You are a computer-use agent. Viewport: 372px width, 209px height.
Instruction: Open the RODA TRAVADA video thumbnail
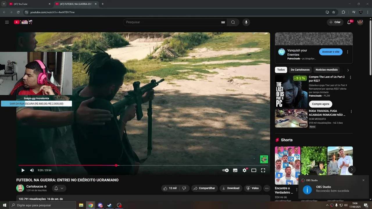point(291,118)
